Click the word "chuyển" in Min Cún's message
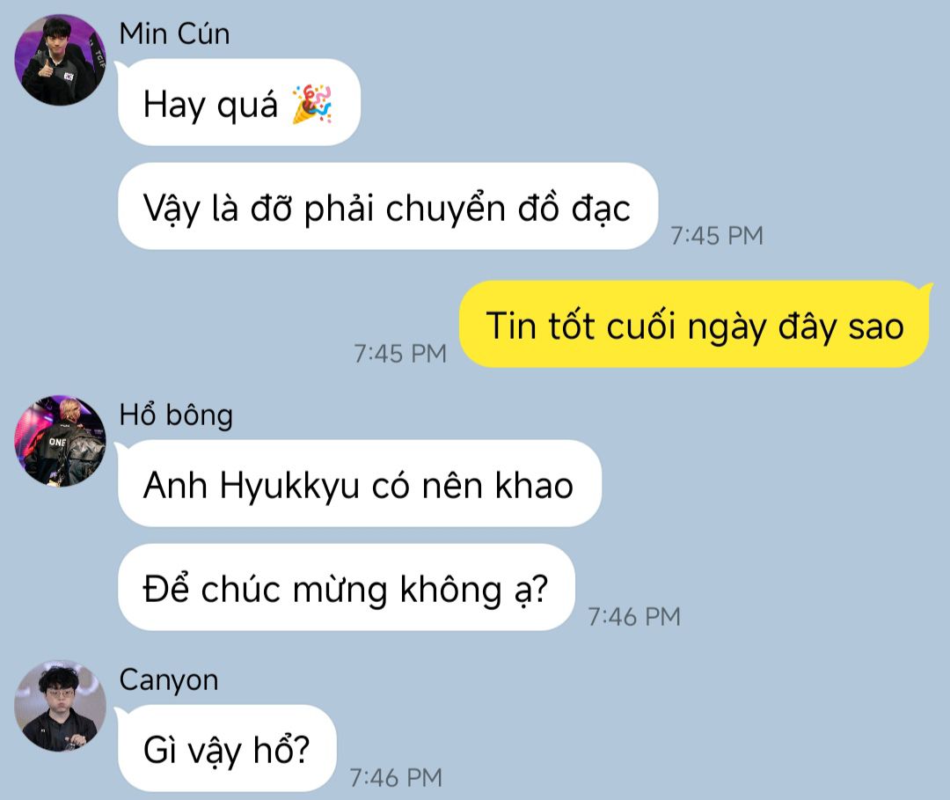The width and height of the screenshot is (950, 800). coord(445,209)
